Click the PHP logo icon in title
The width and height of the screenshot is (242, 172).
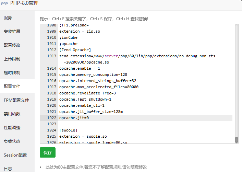coord(4,3)
